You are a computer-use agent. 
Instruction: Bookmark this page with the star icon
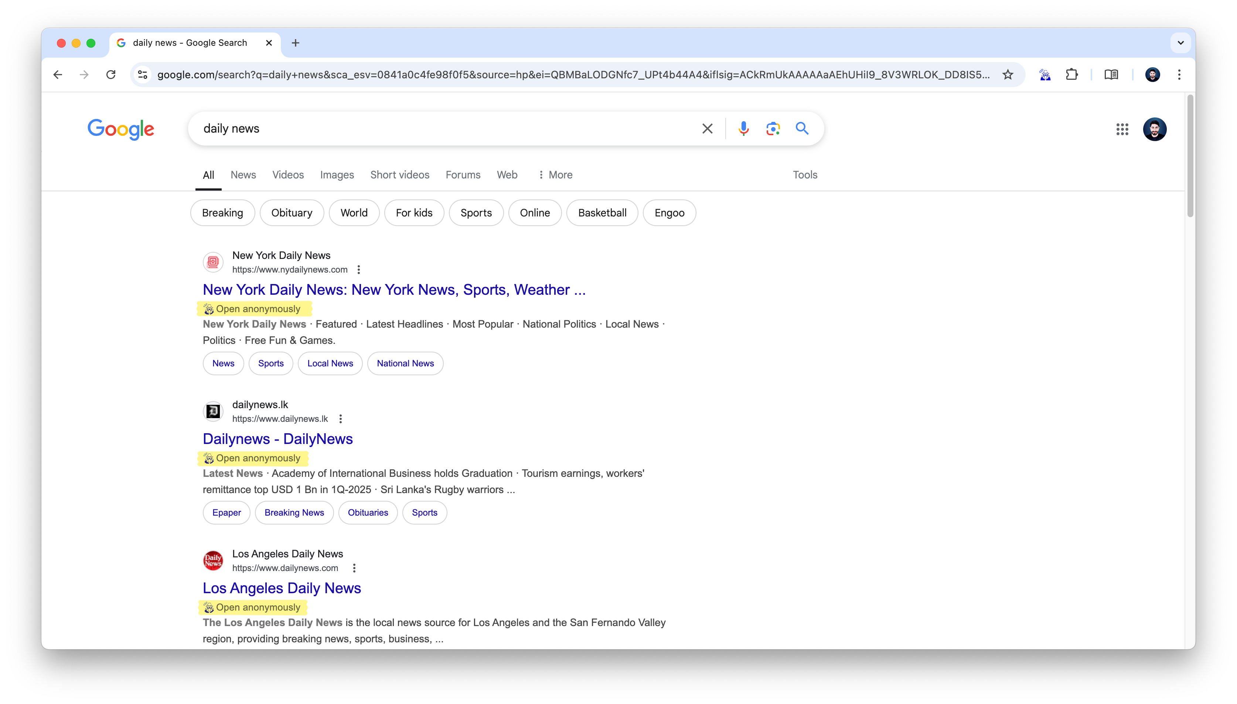1008,75
